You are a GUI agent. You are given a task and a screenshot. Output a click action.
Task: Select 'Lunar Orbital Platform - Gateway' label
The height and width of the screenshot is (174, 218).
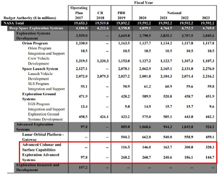pos(43,137)
